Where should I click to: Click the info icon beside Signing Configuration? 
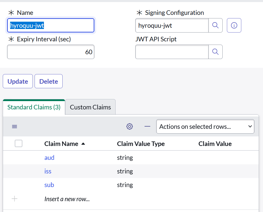(234, 25)
